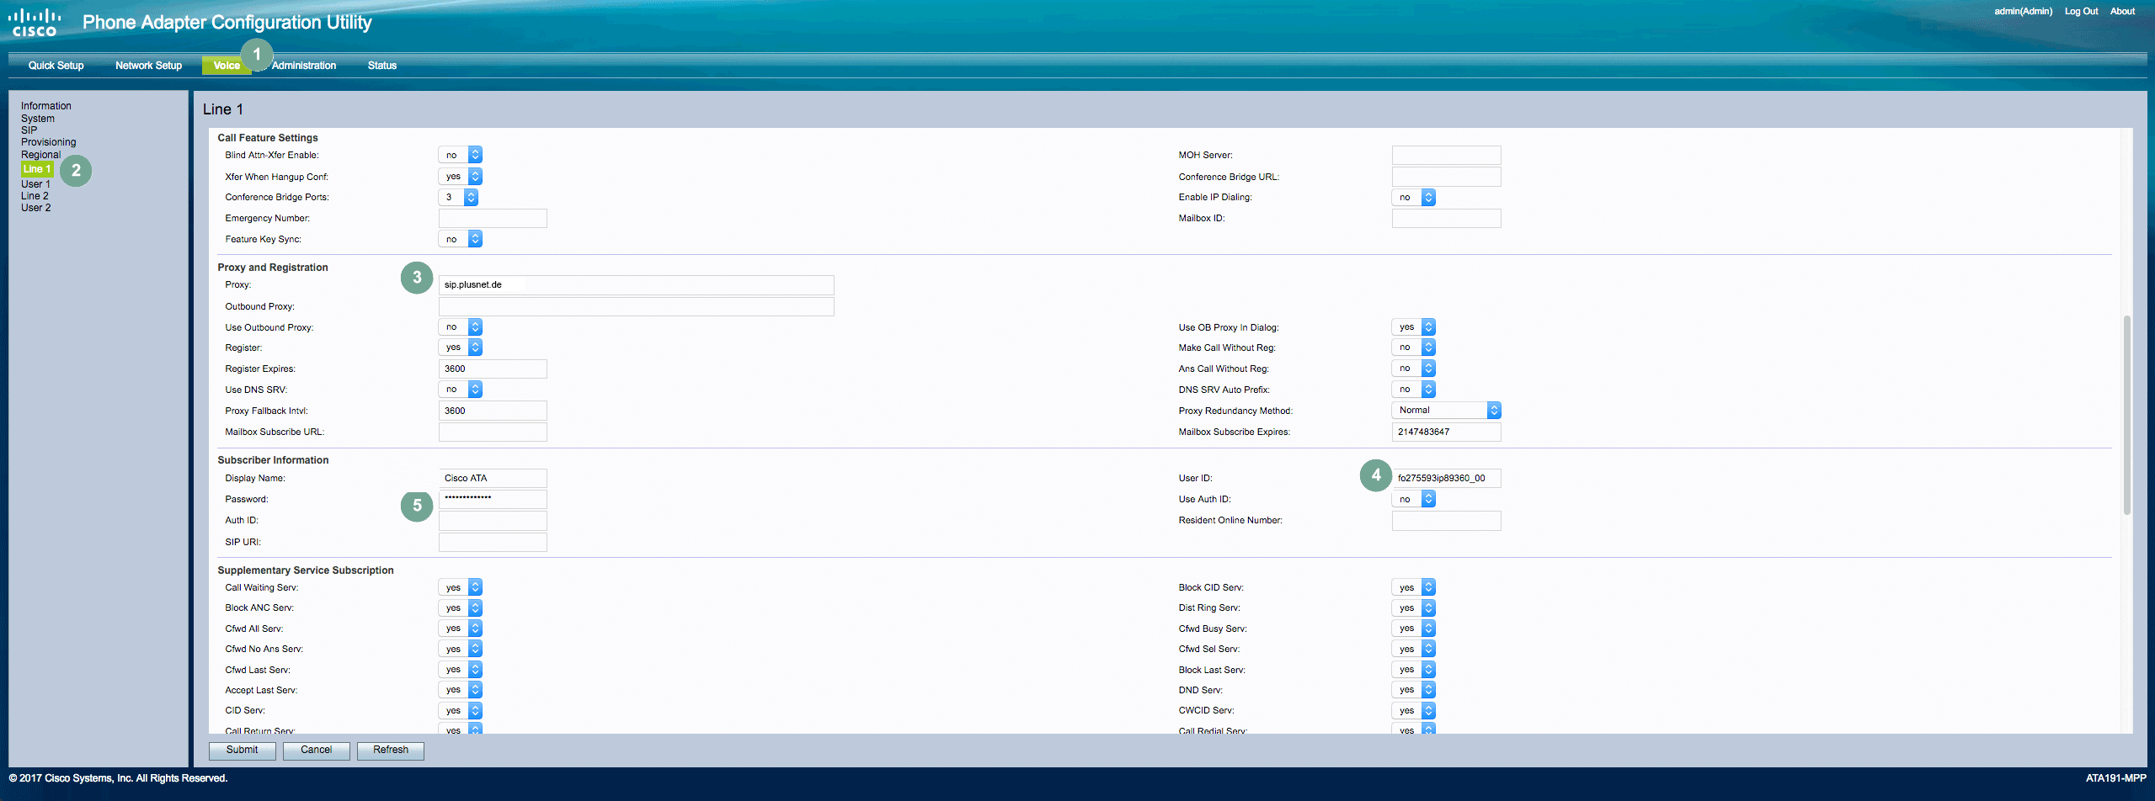Select Line 2 in the sidebar
2155x801 pixels.
click(x=35, y=196)
